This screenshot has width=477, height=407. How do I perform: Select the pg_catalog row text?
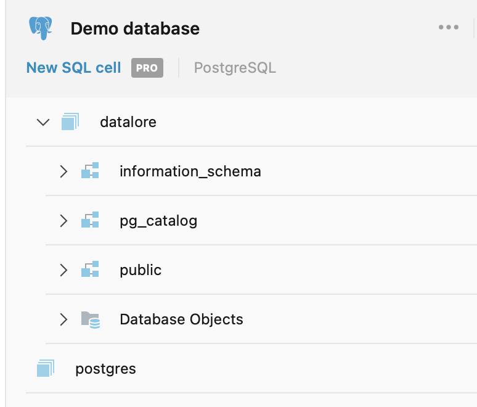(x=158, y=221)
